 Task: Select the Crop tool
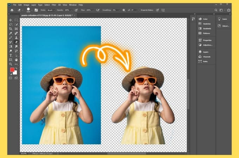11,29
